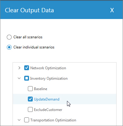This screenshot has width=123, height=126.
Task: Uncheck the UpdateDemand checkbox
Action: pos(30,99)
